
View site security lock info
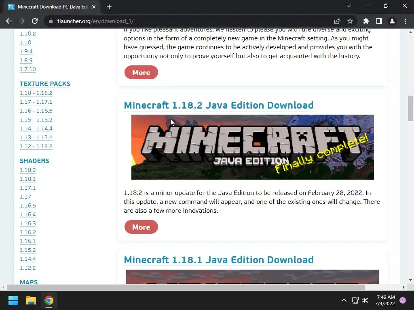(x=51, y=21)
